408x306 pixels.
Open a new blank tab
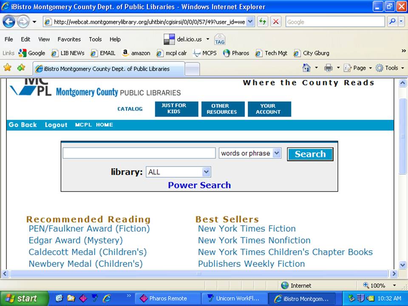coord(193,69)
